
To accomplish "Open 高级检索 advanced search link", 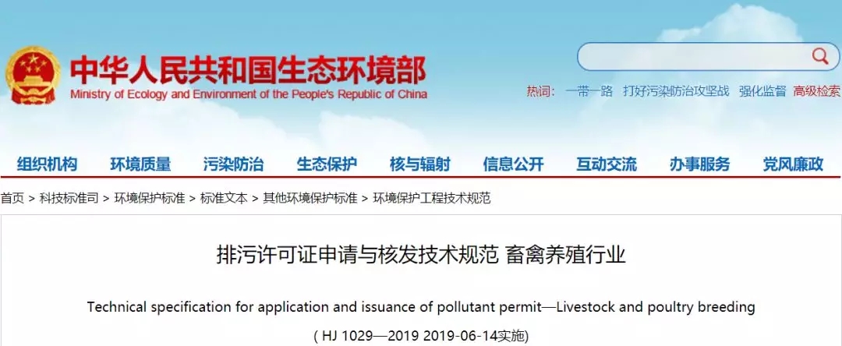I will tap(816, 91).
